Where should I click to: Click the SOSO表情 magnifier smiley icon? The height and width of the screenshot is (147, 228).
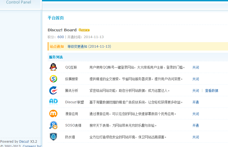coord(53,125)
